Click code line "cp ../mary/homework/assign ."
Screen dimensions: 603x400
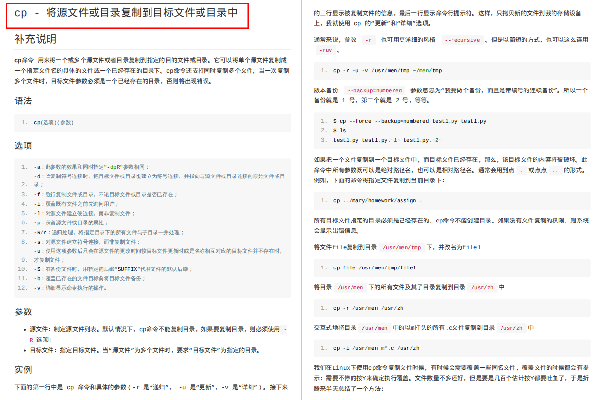point(378,201)
